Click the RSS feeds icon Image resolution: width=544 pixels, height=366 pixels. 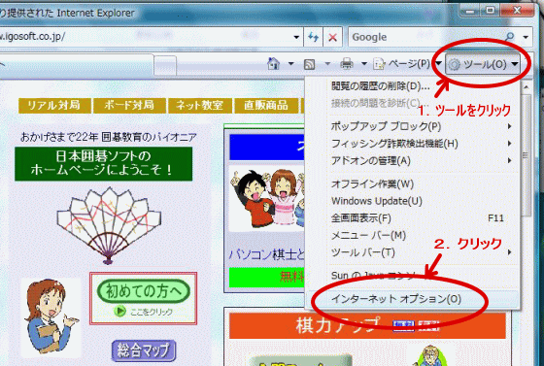(309, 64)
